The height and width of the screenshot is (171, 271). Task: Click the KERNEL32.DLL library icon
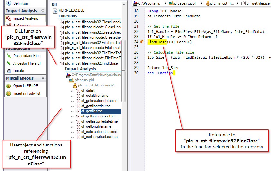coord(55,11)
